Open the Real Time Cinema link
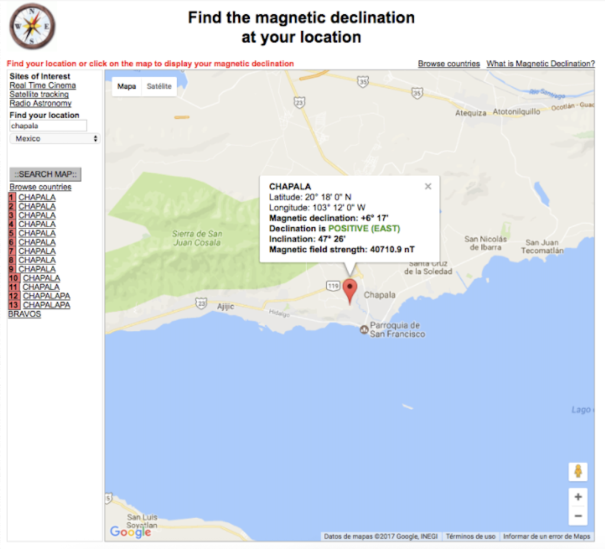The width and height of the screenshot is (605, 549). coord(43,85)
